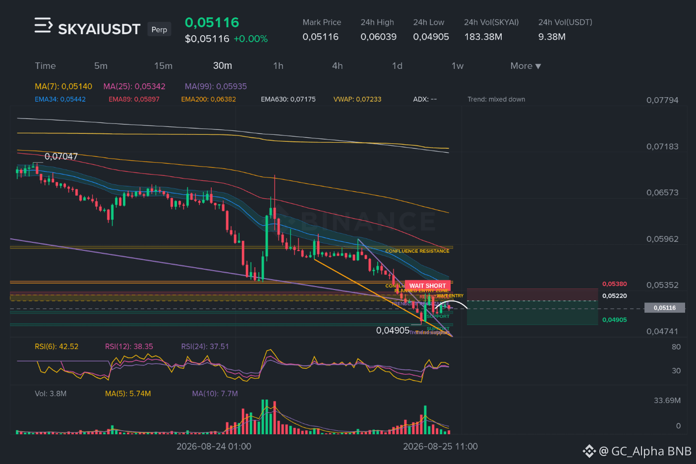Click the 24h Low value 0,04905
The image size is (696, 464).
pyautogui.click(x=431, y=37)
